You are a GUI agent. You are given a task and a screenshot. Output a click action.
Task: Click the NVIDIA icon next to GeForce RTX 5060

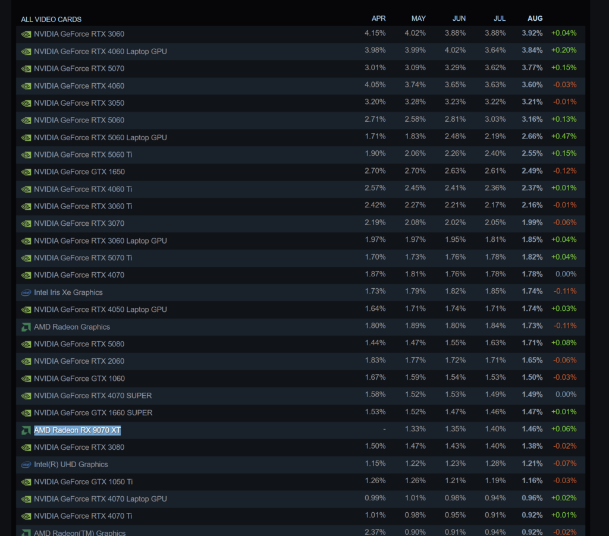click(26, 120)
